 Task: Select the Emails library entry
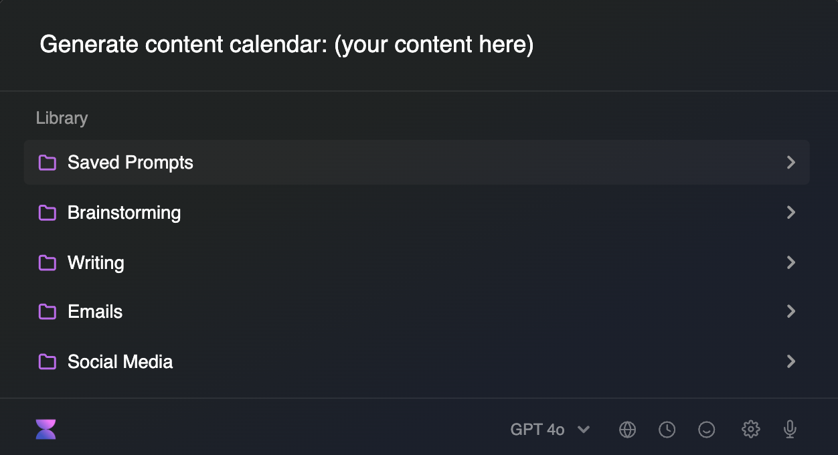[417, 312]
